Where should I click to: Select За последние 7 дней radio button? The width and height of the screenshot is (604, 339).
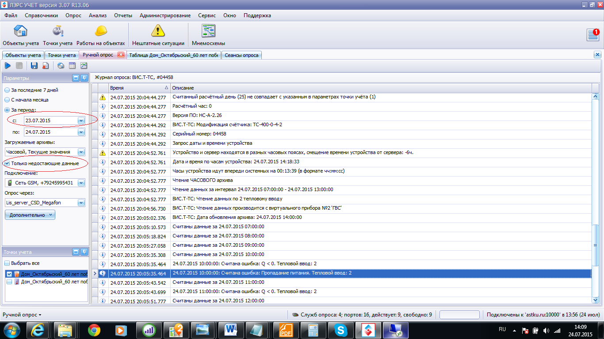coord(7,90)
